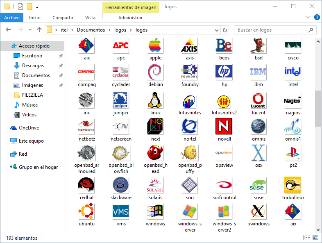322x243 pixels.
Task: Open the Compartir ribbon tab
Action: tap(63, 18)
